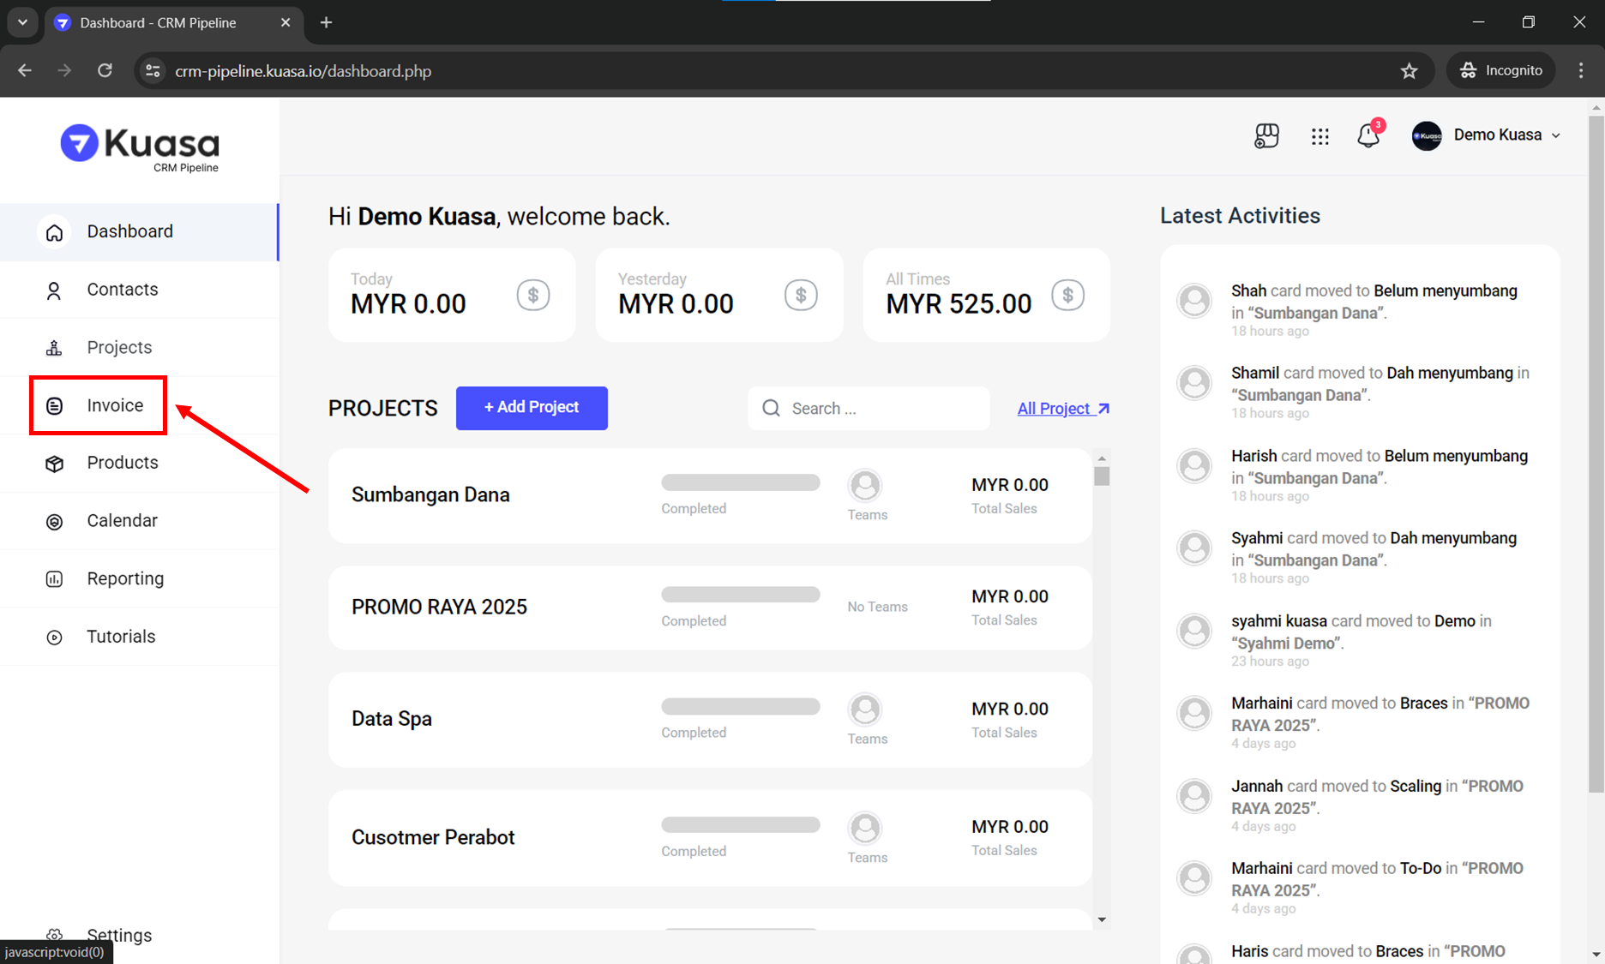Go to Calendar in the sidebar
The height and width of the screenshot is (964, 1605).
click(122, 521)
